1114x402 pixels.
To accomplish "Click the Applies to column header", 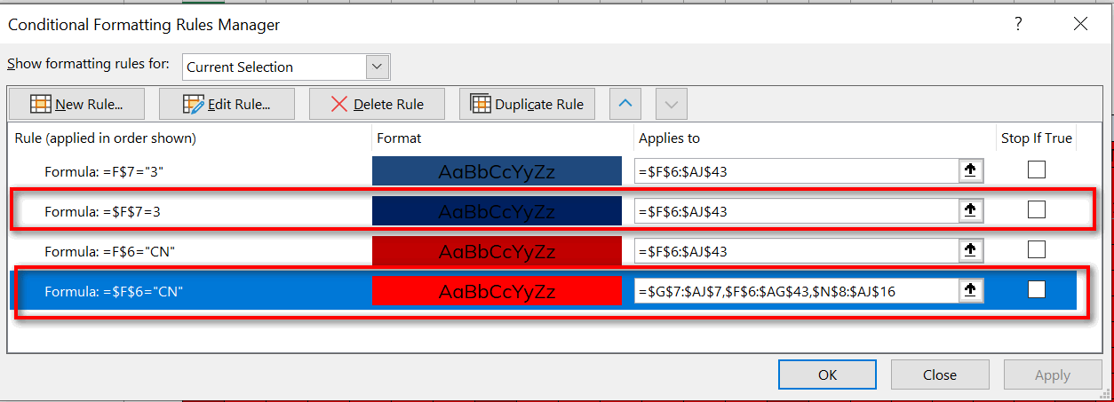I will click(669, 138).
